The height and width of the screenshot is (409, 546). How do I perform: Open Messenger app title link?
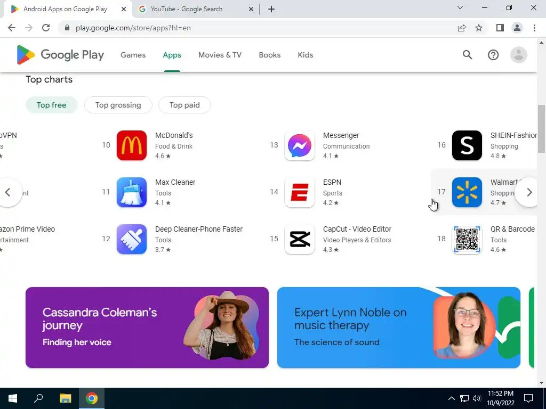[x=341, y=135]
